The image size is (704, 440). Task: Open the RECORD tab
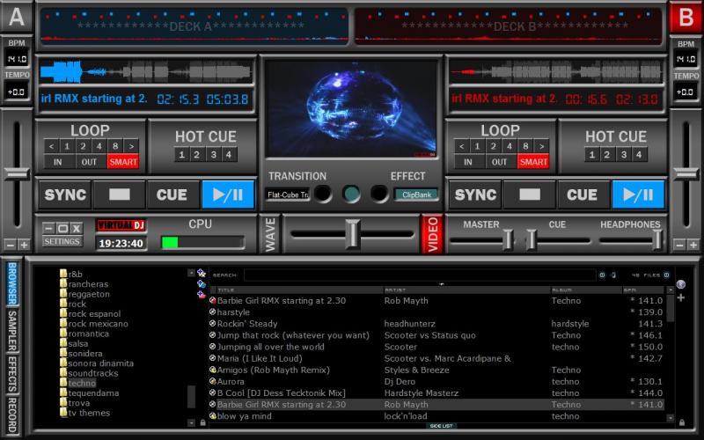point(12,414)
